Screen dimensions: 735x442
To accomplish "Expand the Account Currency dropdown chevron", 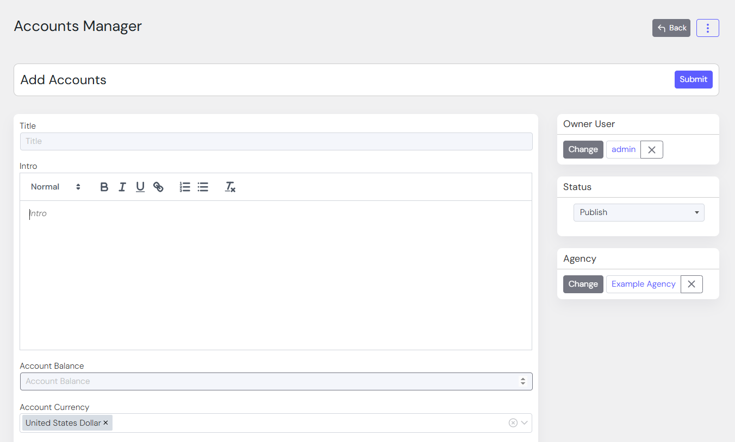I will [x=525, y=423].
